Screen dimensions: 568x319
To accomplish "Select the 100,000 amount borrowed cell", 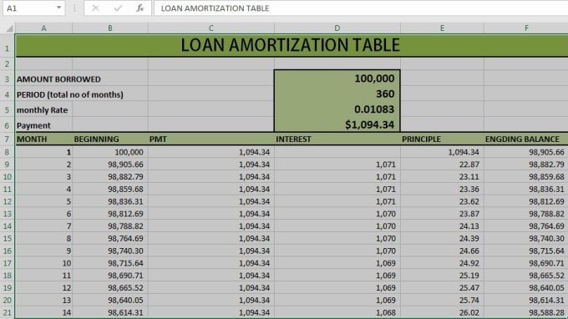I will click(337, 78).
